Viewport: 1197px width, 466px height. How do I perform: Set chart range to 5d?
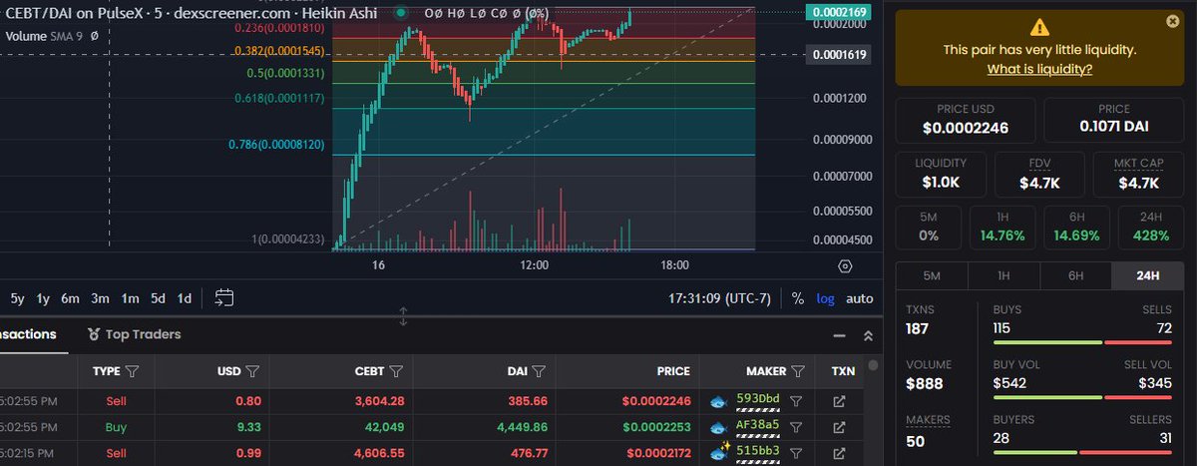[x=158, y=297]
